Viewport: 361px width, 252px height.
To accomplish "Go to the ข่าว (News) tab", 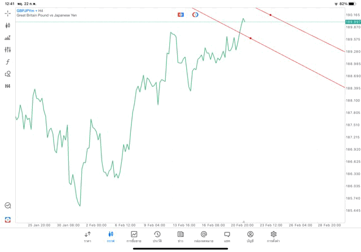I will pyautogui.click(x=180, y=236).
